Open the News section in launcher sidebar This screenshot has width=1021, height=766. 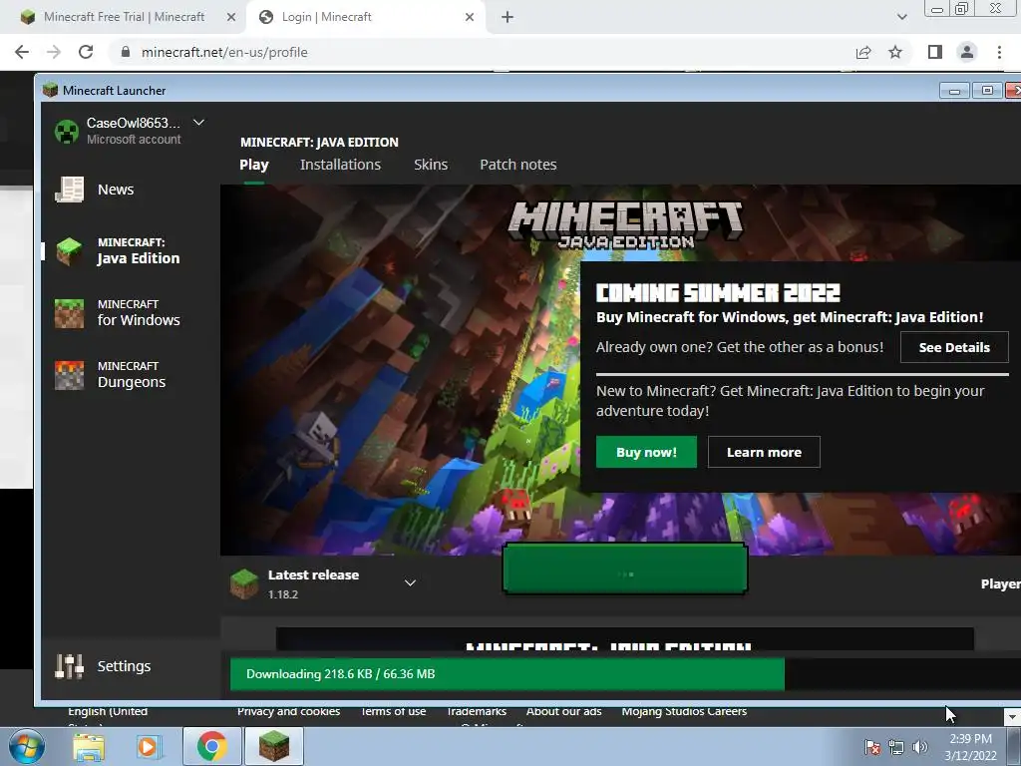tap(95, 190)
